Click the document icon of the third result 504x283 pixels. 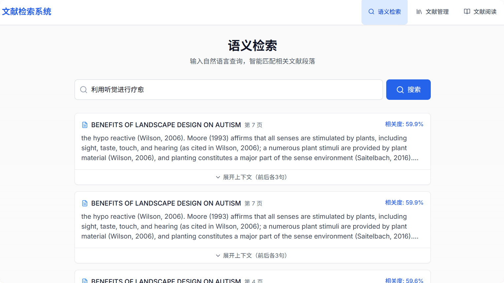tap(85, 281)
